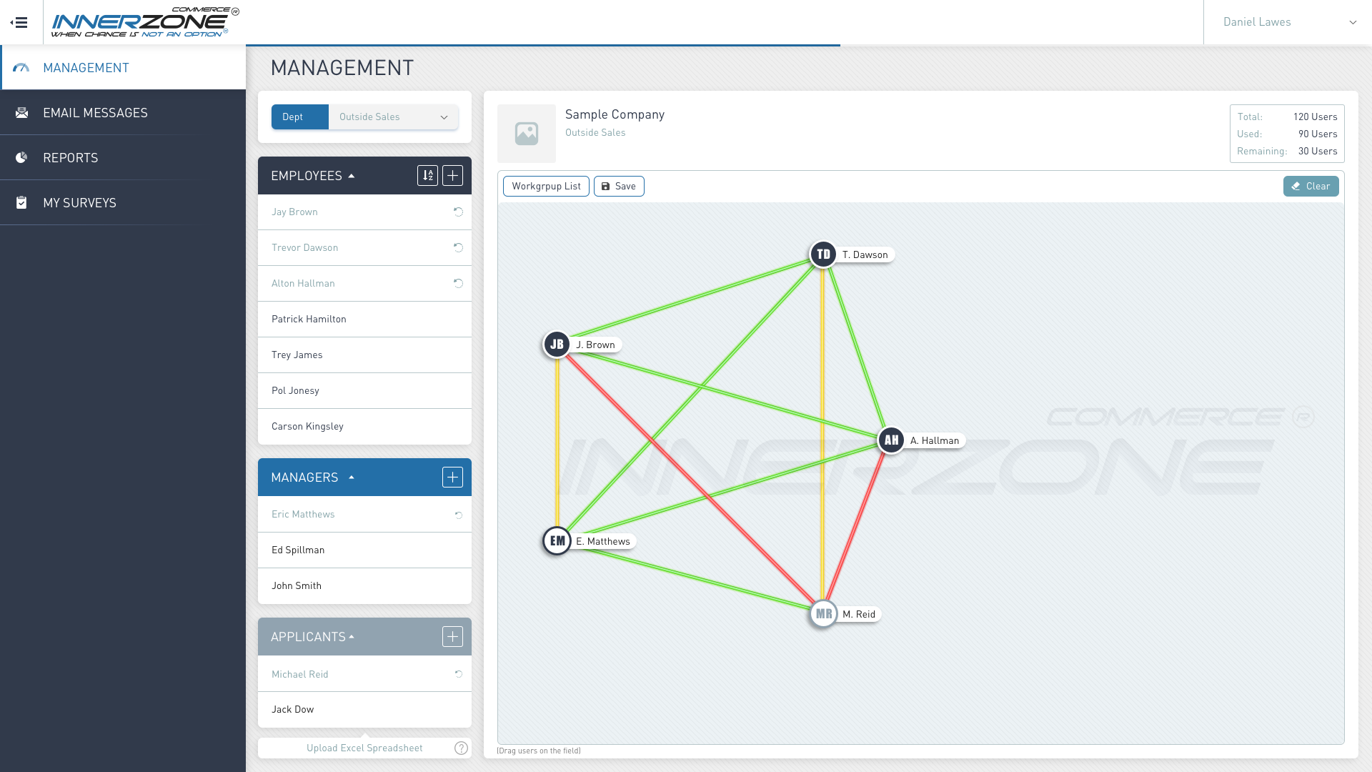The image size is (1372, 772).
Task: Click the undo icon next to Jay Brown
Action: [x=458, y=212]
